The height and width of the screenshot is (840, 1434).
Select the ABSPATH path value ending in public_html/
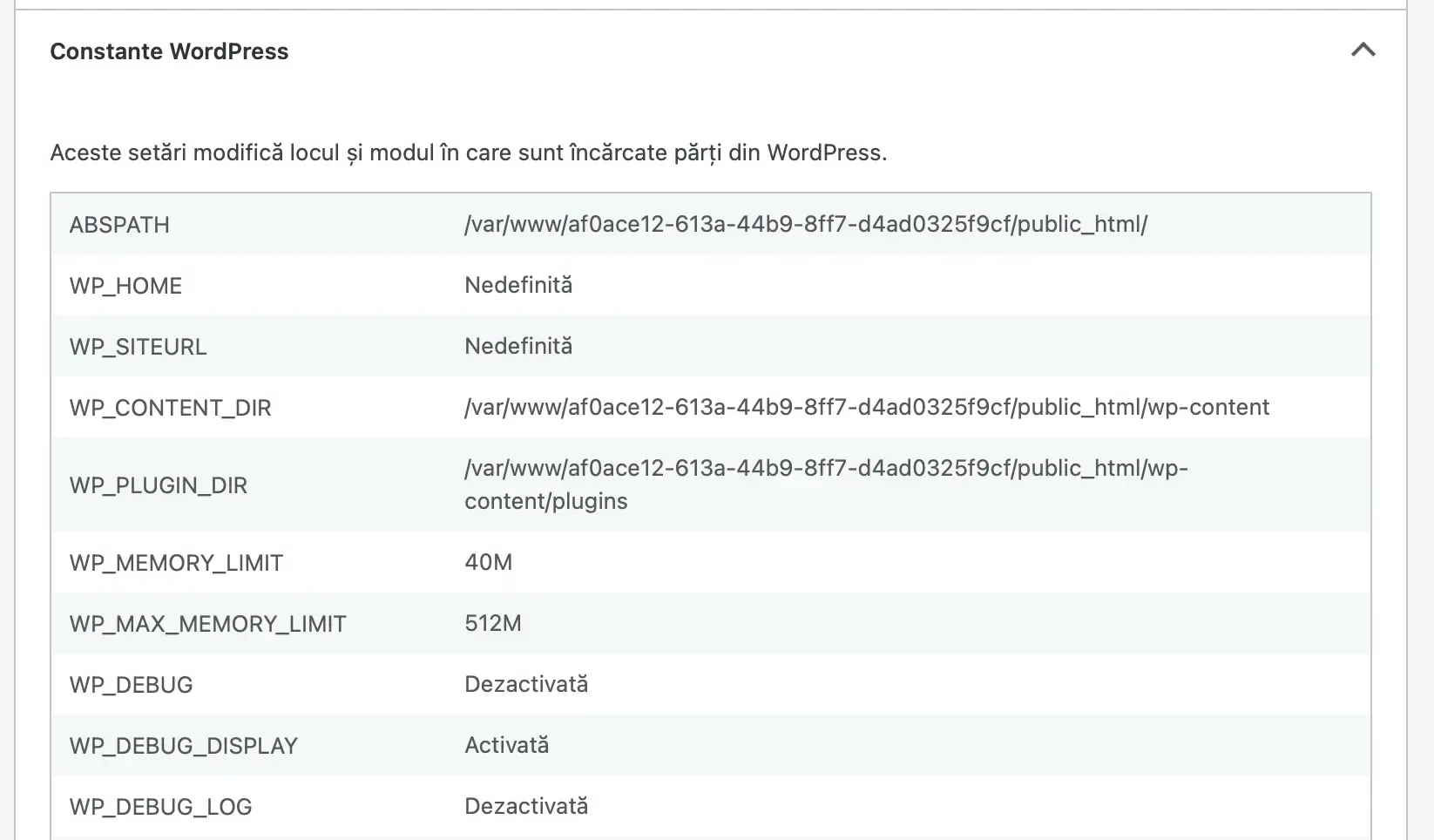[x=806, y=225]
